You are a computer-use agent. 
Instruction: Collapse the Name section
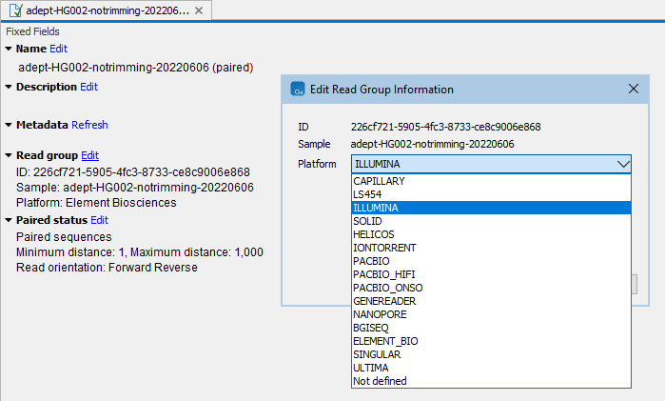click(x=9, y=49)
